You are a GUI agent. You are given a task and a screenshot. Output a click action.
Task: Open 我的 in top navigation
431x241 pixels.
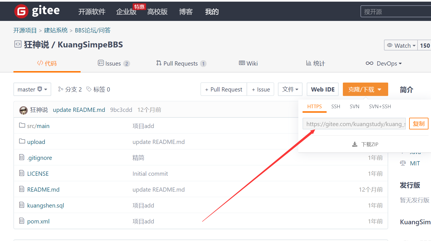[x=212, y=12]
